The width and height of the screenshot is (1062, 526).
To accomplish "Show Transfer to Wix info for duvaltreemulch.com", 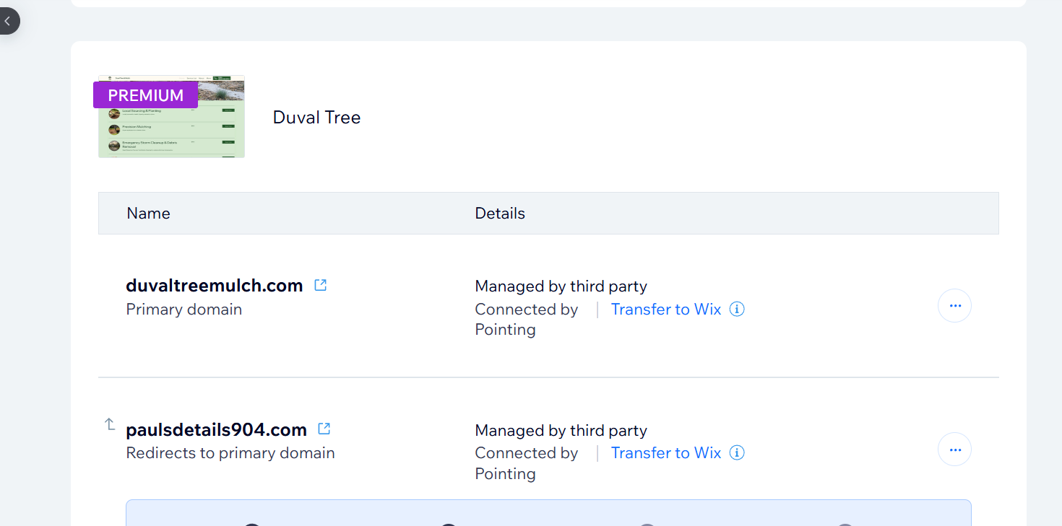I will tap(737, 309).
